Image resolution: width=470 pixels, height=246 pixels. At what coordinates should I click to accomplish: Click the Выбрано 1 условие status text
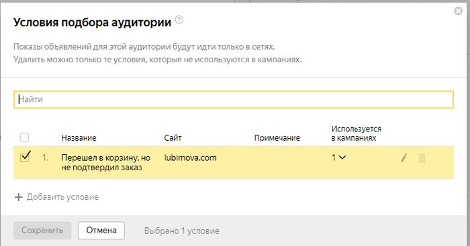click(x=182, y=231)
